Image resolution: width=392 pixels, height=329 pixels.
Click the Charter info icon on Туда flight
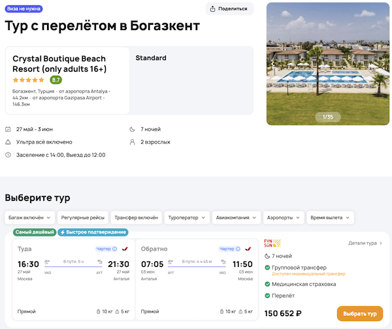pos(115,249)
